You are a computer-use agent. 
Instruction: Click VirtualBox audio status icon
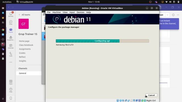(123, 100)
